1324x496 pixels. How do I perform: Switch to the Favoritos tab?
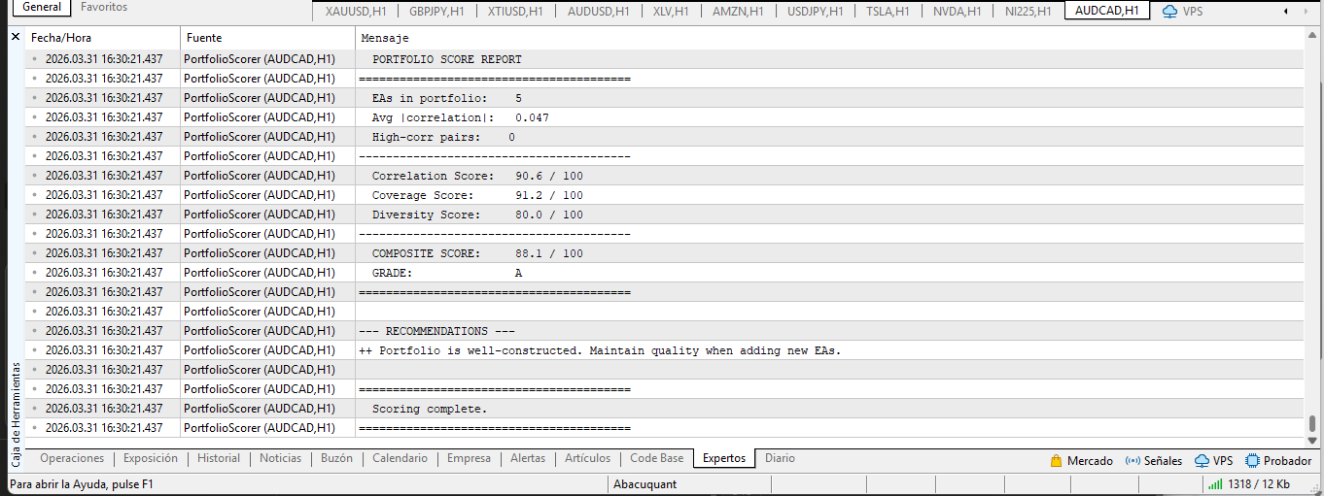pyautogui.click(x=104, y=7)
